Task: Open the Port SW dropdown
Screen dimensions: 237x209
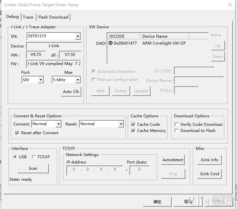Action: [x=41, y=80]
